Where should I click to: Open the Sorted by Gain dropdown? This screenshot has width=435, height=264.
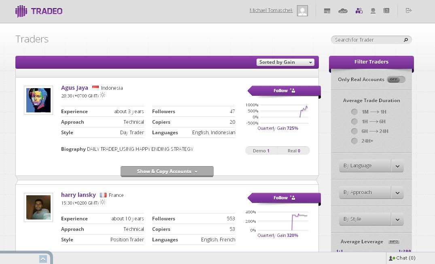pos(285,62)
